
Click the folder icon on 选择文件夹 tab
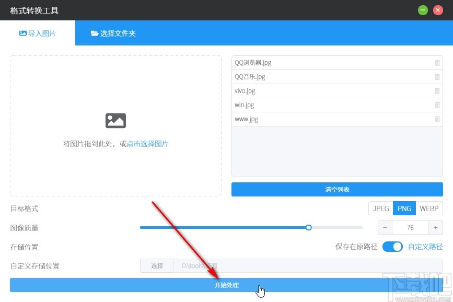point(94,32)
